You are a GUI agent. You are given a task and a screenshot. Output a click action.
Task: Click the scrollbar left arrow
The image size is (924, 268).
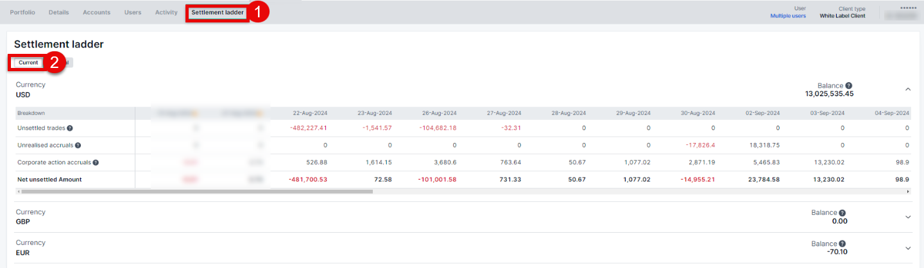(19, 191)
